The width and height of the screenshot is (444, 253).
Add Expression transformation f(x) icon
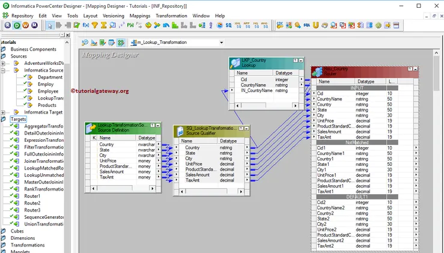pos(86,25)
